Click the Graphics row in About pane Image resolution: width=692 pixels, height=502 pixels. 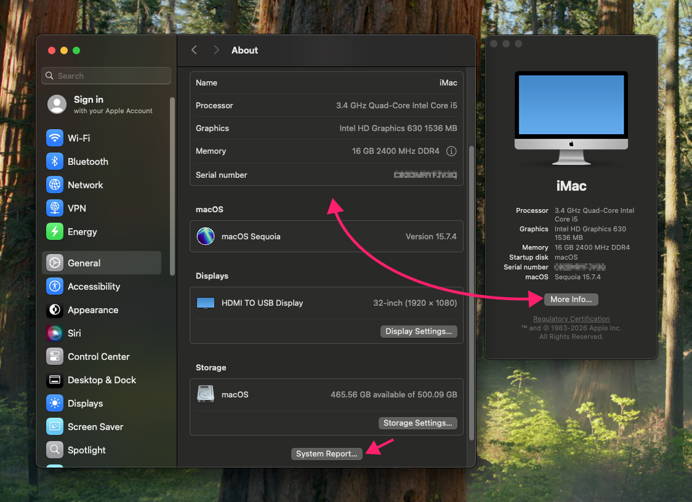point(326,129)
